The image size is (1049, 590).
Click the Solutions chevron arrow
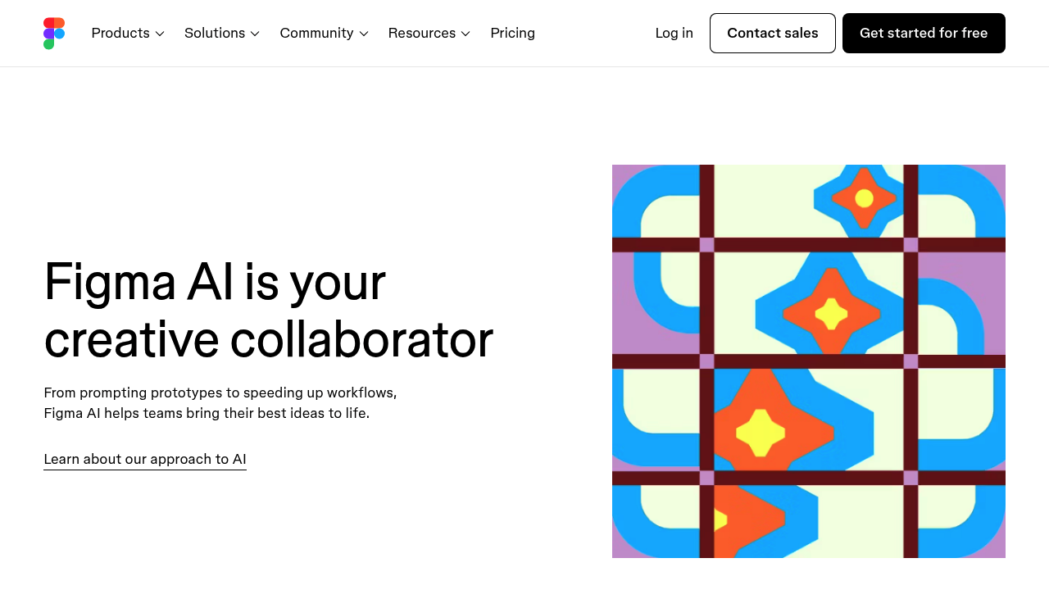(x=254, y=34)
